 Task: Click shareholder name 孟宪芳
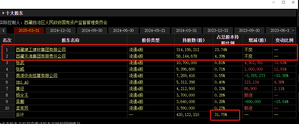(x=22, y=108)
